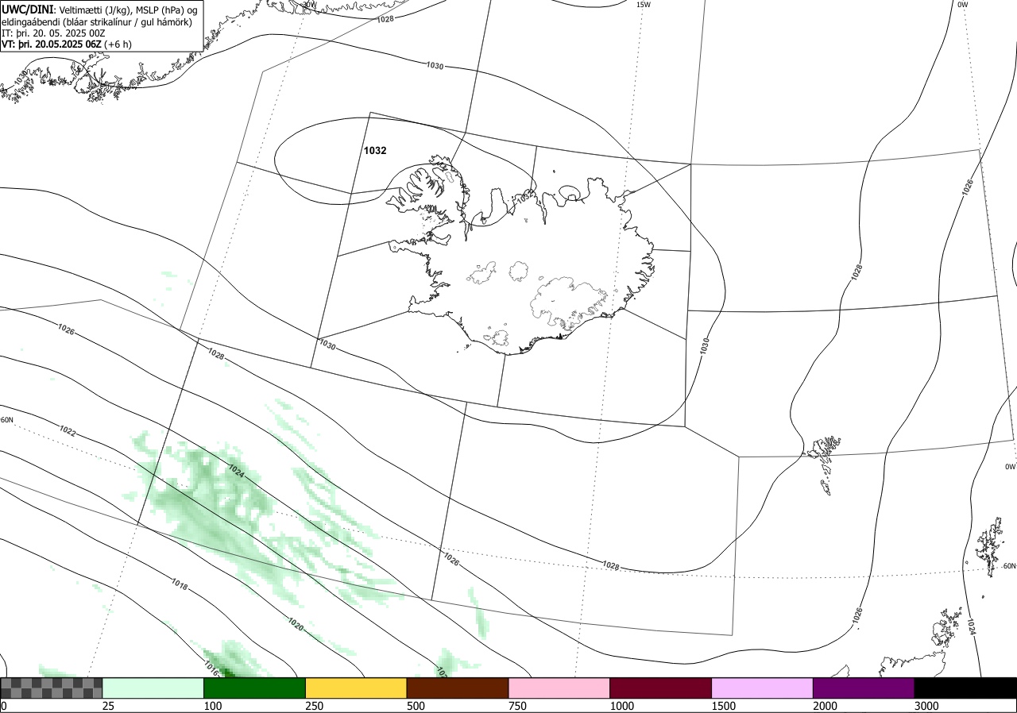Click the eldingaábendi description line
Image resolution: width=1017 pixels, height=713 pixels.
pyautogui.click(x=96, y=21)
